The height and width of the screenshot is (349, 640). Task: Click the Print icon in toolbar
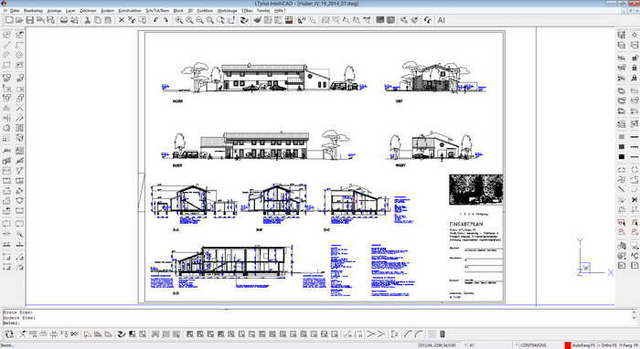tap(64, 20)
